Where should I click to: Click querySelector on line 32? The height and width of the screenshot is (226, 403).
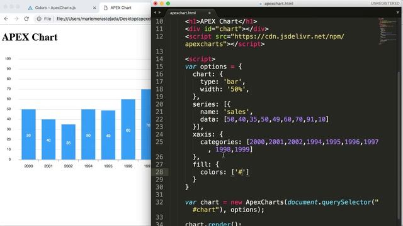pos(346,202)
